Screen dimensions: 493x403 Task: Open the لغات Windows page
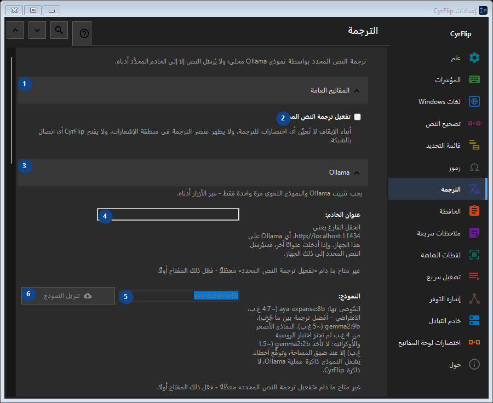click(x=439, y=101)
